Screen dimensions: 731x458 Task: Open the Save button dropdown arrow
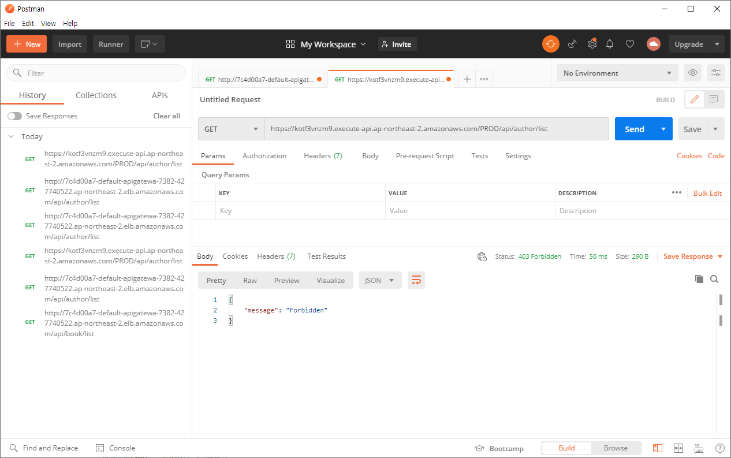coord(716,129)
